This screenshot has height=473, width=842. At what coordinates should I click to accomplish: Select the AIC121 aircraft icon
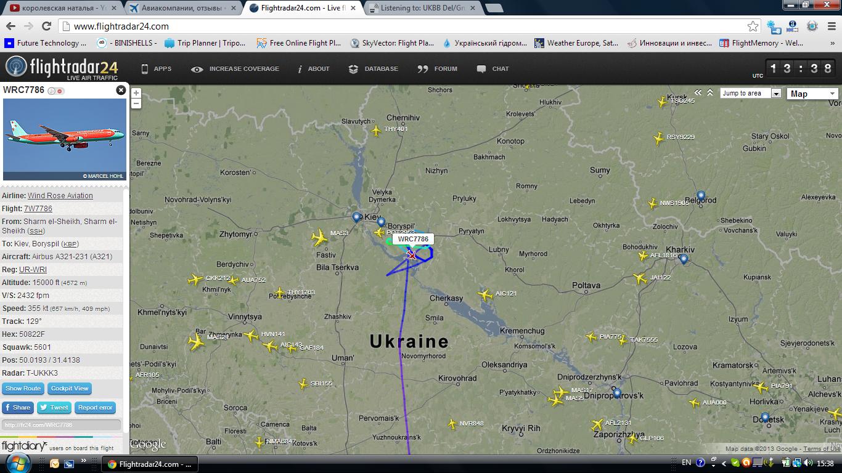pos(485,295)
